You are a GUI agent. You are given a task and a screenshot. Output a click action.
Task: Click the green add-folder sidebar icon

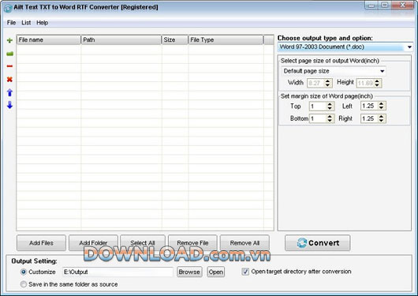[x=9, y=54]
